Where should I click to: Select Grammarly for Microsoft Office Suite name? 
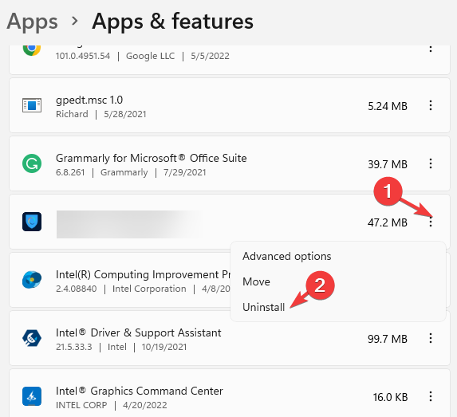coord(152,158)
